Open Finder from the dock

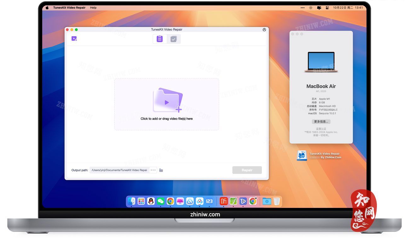[x=131, y=201]
